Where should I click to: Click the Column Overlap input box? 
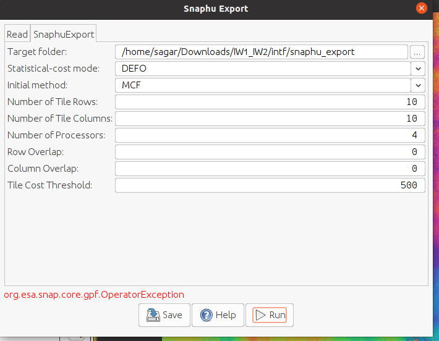[270, 169]
